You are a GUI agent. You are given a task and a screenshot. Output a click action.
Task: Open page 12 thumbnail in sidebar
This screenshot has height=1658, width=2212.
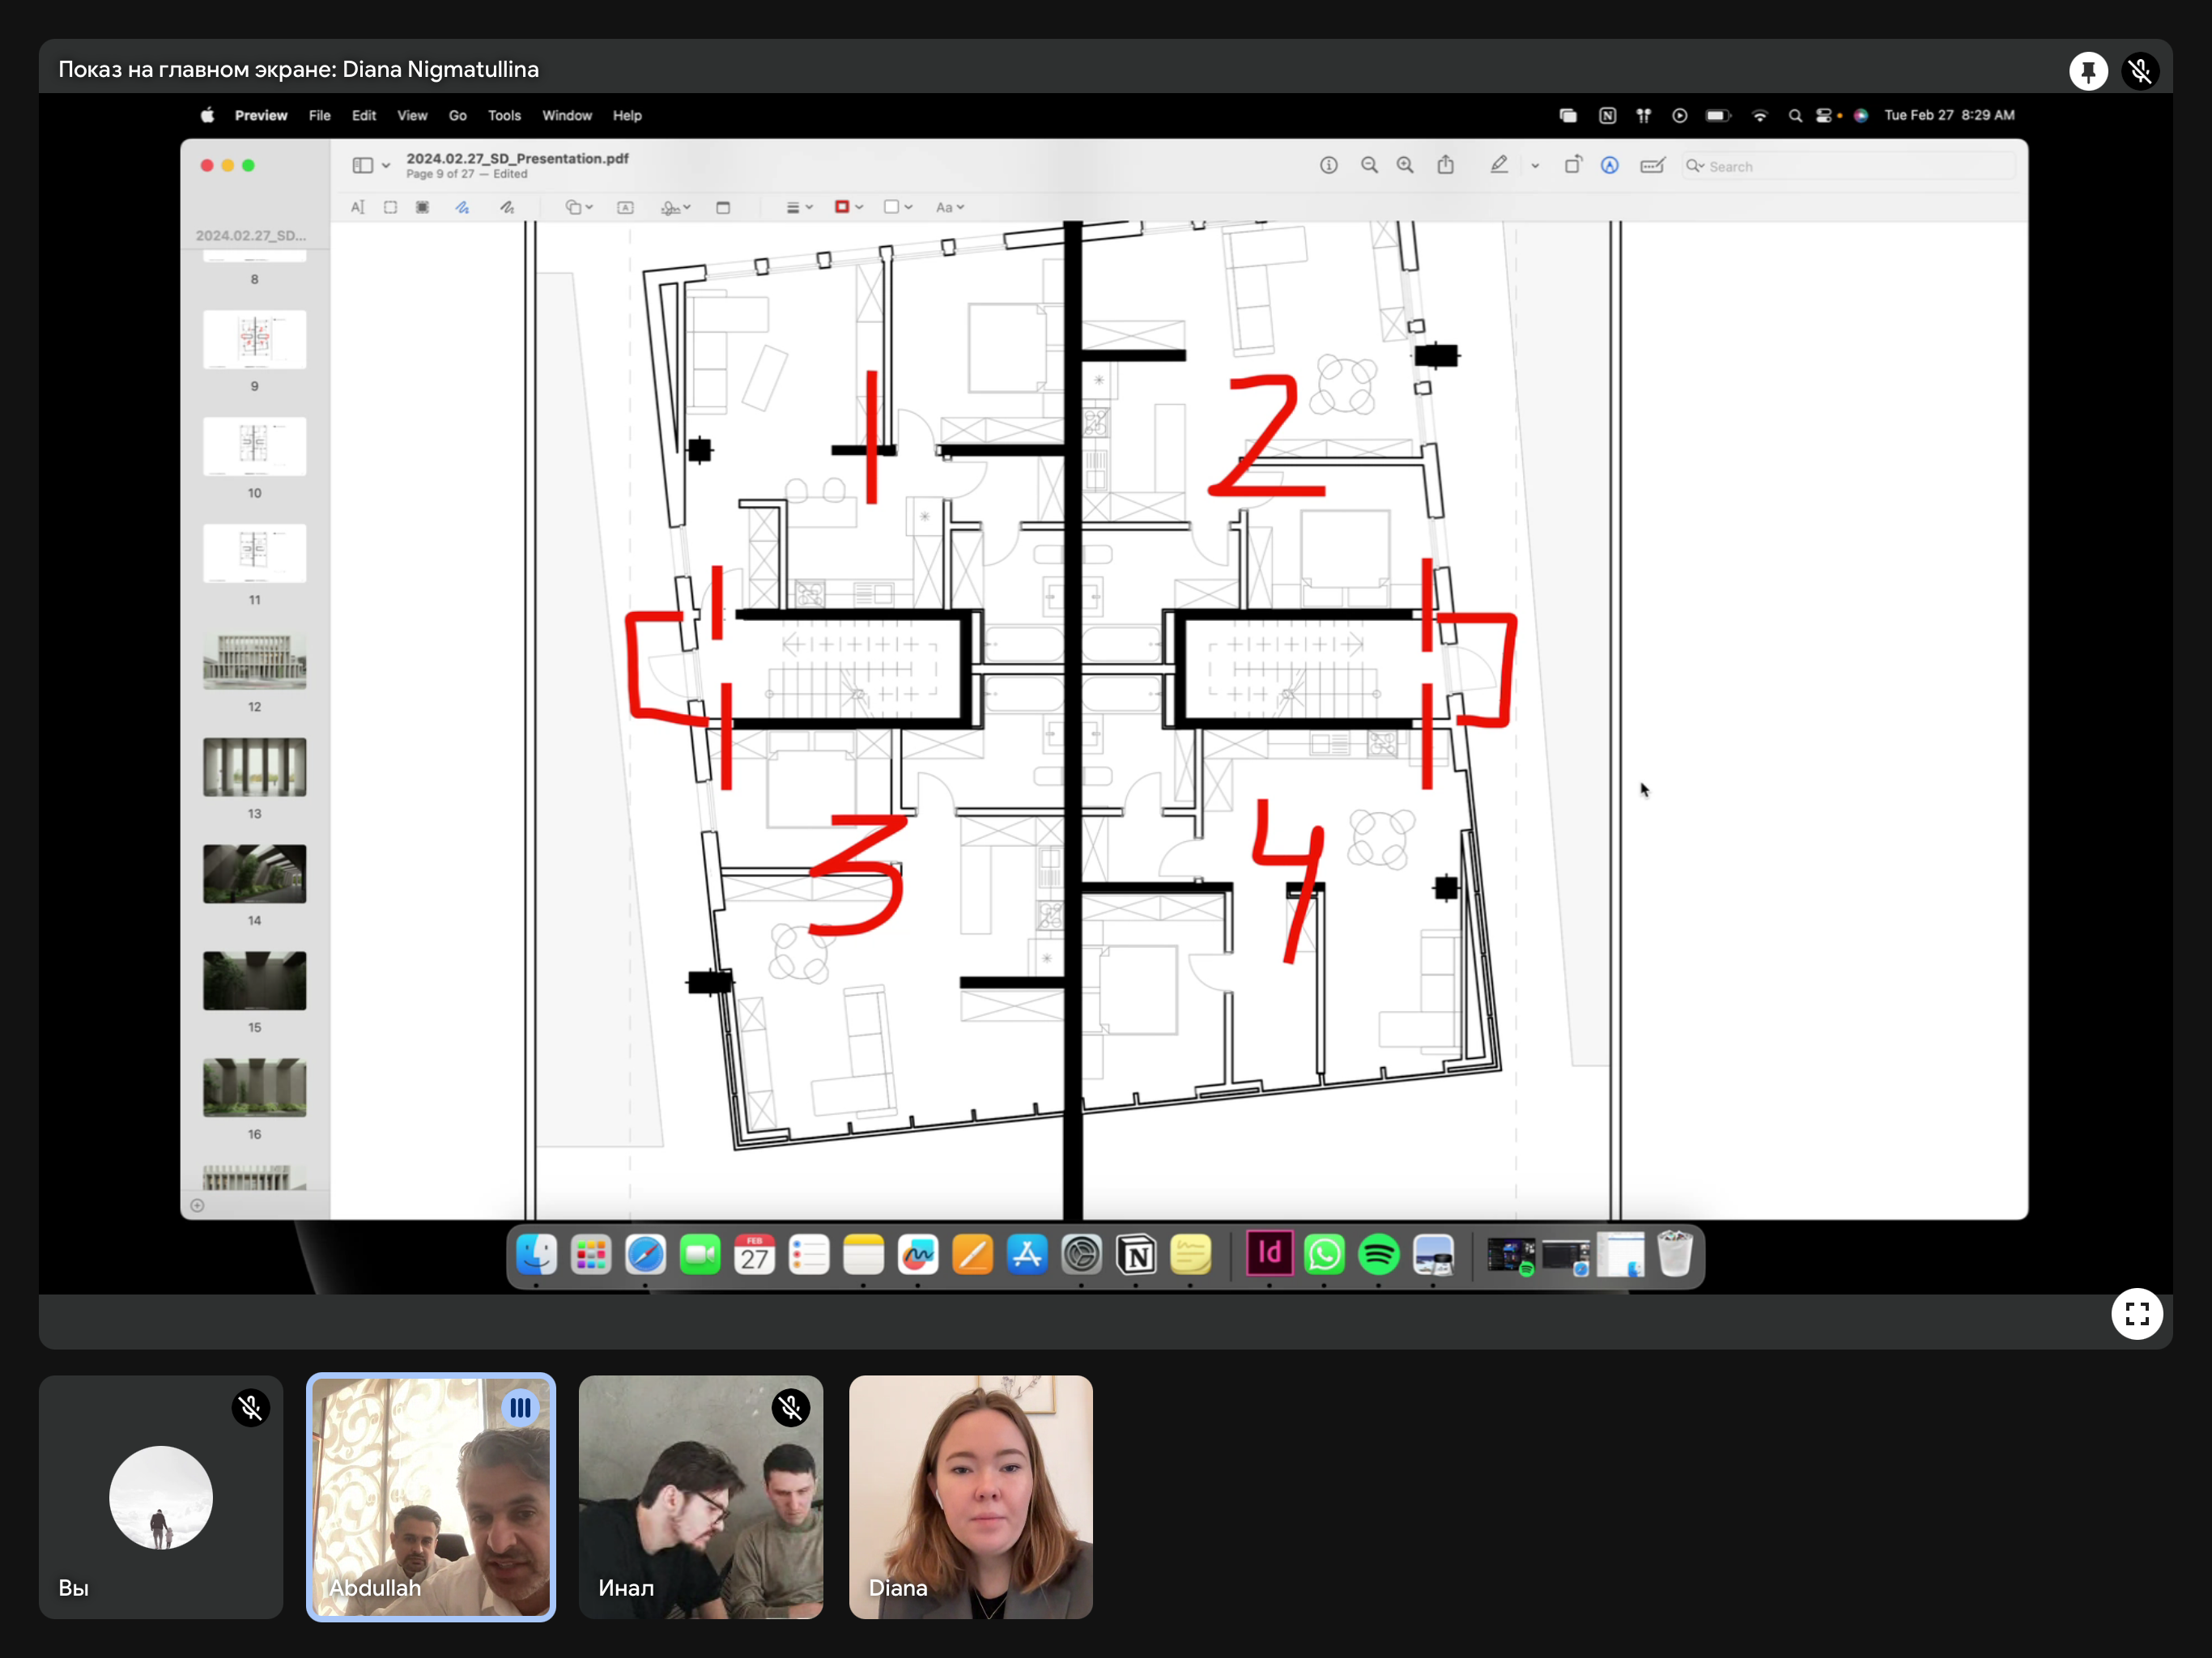254,661
